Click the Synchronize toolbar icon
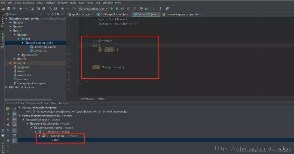The height and width of the screenshot is (154, 294). (x=14, y=9)
